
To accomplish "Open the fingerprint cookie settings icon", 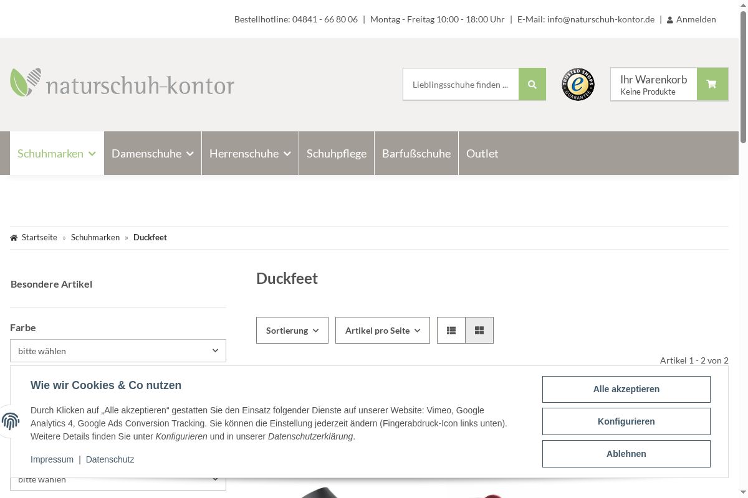I will click(x=11, y=421).
